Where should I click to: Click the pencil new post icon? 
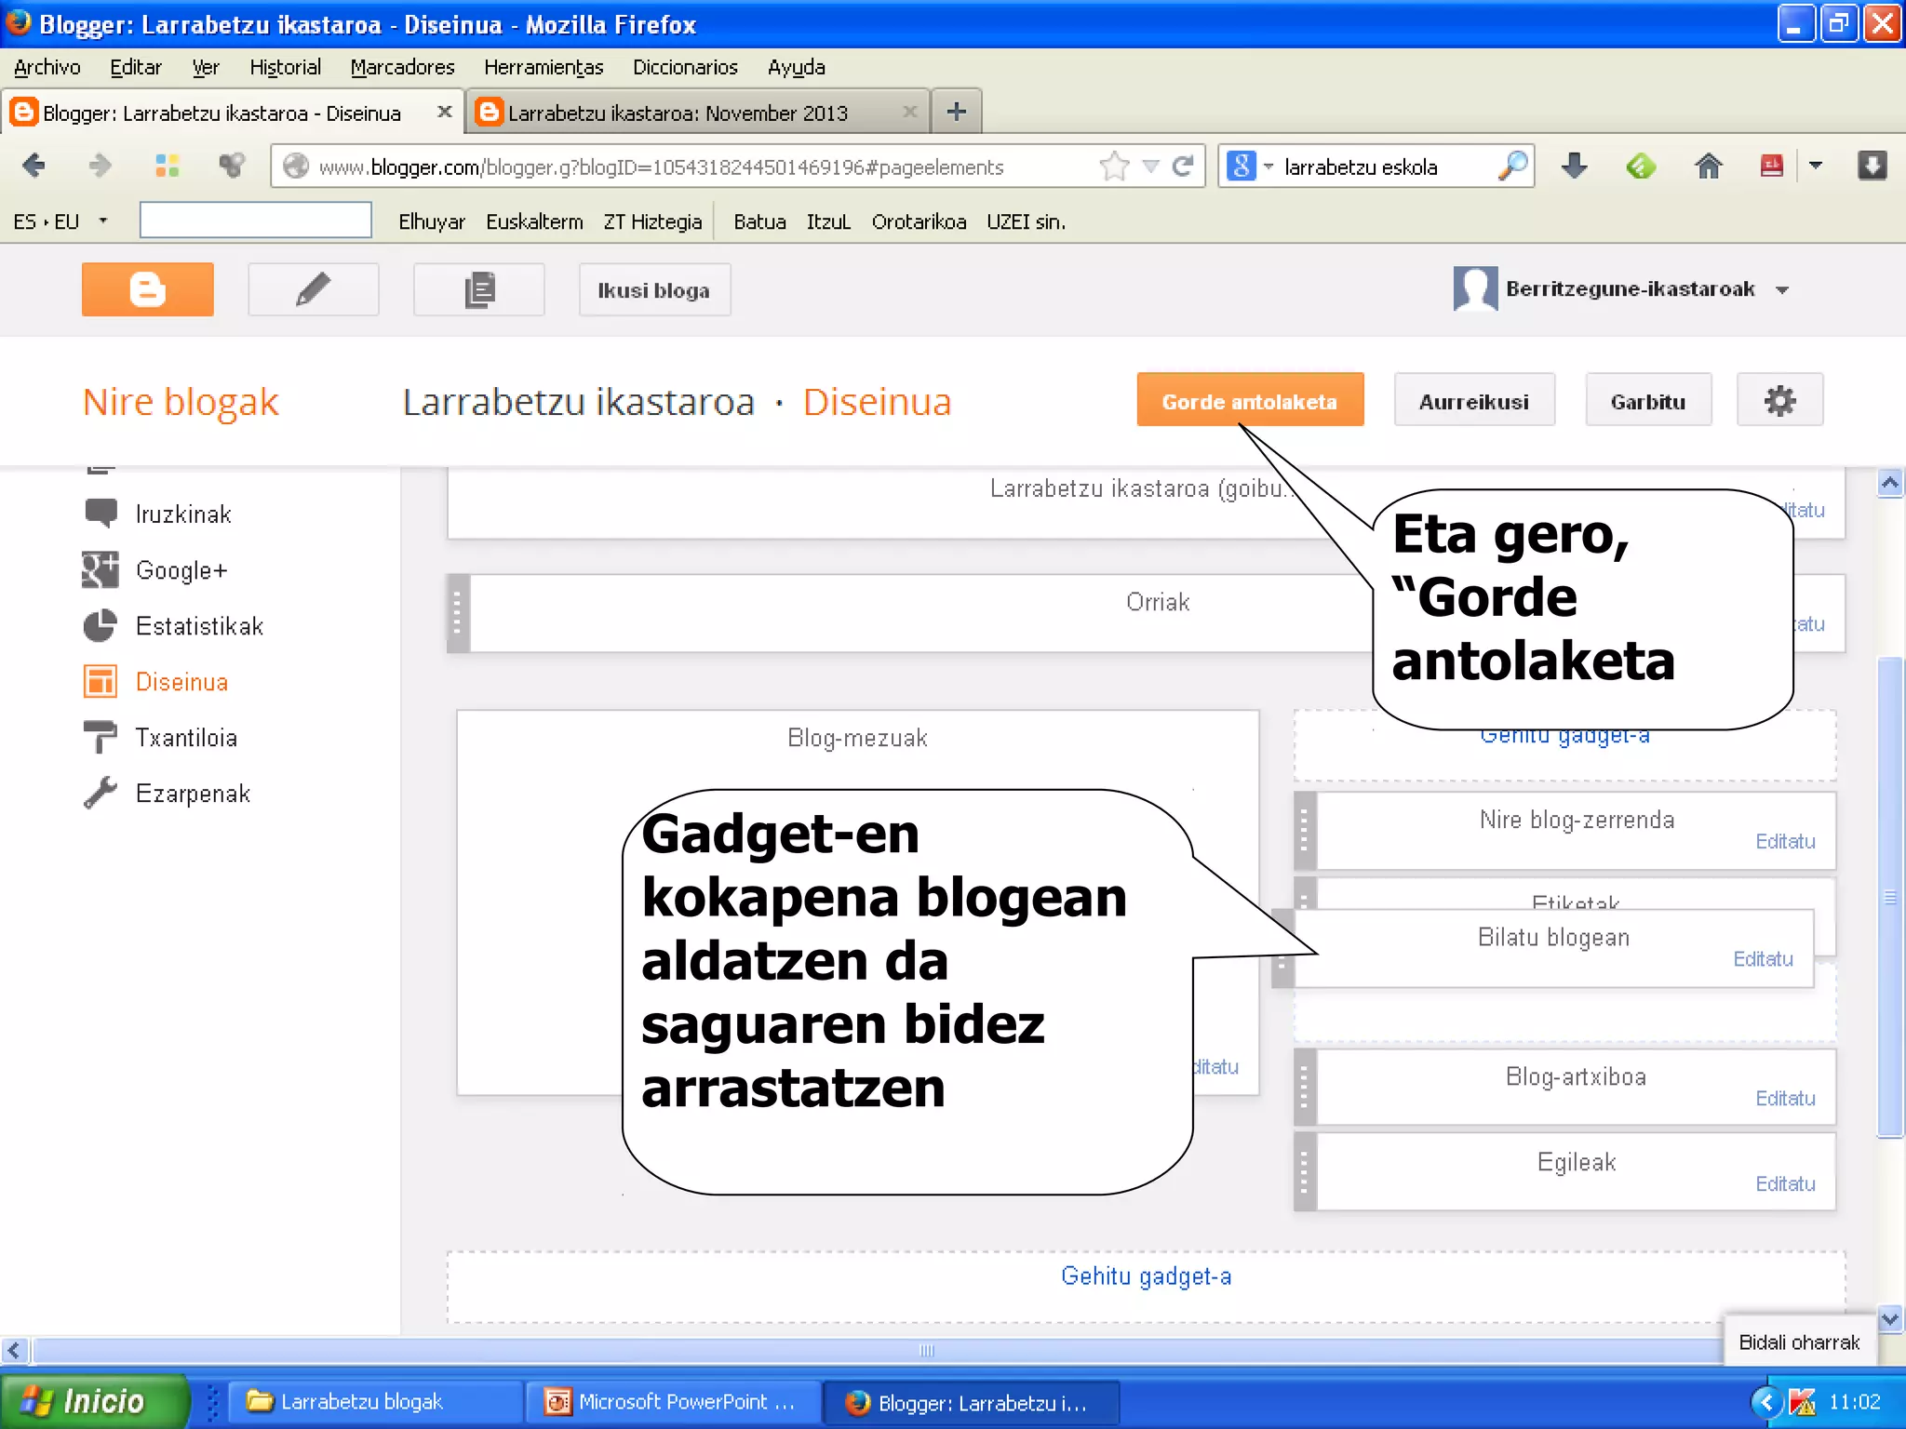pos(313,289)
